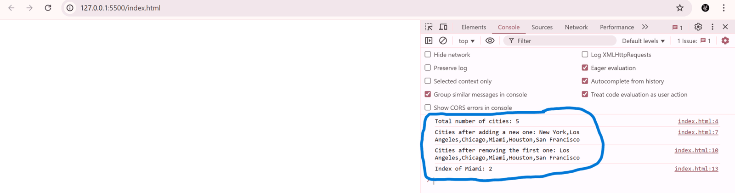Show the console sidebar panel
735x193 pixels.
click(429, 41)
